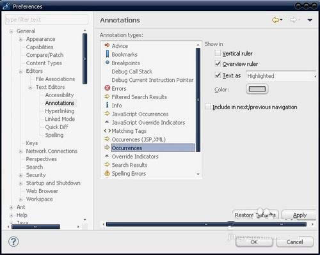Click the Override Indicators triangle icon
Screen dimensions: 320x255
[x=107, y=156]
